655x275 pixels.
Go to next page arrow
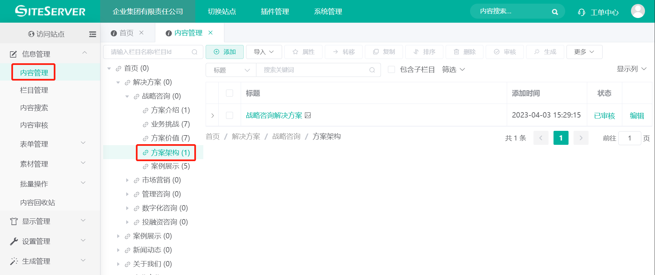(x=581, y=138)
